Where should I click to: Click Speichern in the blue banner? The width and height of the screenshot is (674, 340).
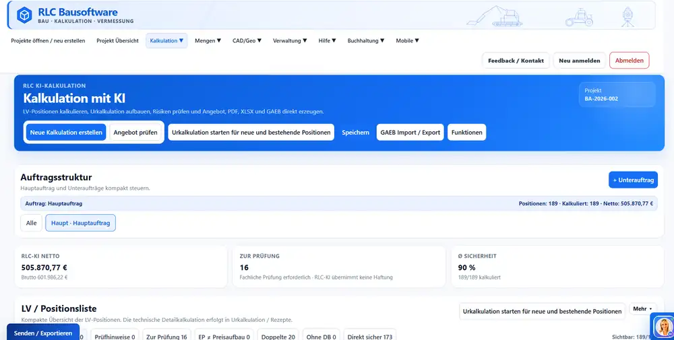click(x=355, y=132)
